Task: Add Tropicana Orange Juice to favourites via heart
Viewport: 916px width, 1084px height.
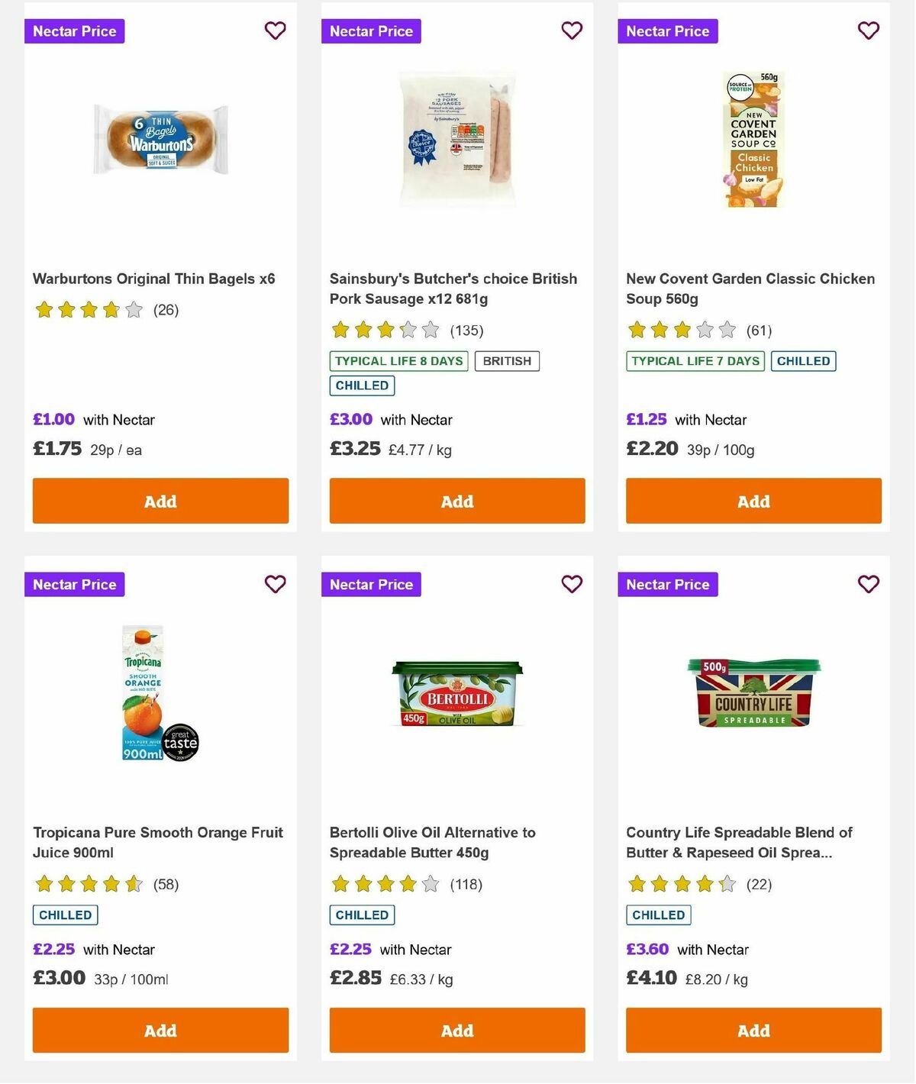Action: [275, 583]
